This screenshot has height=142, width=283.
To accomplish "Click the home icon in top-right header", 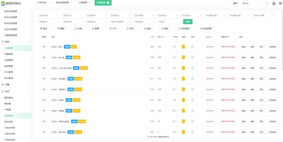I will click(x=274, y=3).
